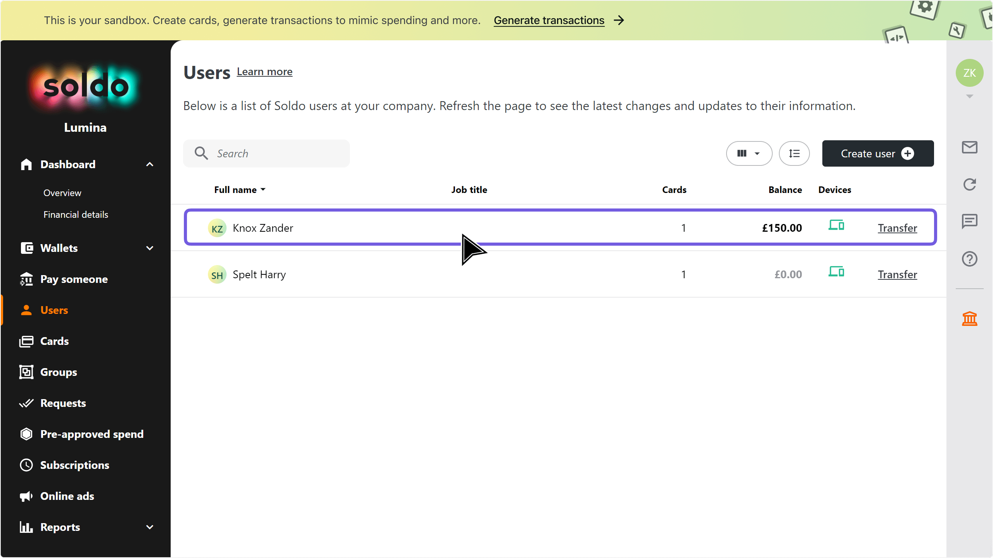Go to Cards in sidebar
Viewport: 993px width, 558px height.
pos(54,341)
